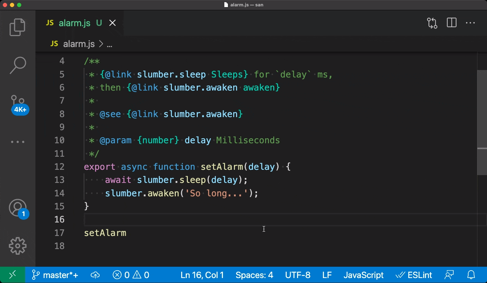The image size is (487, 283).
Task: Select the alarm.js editor tab
Action: tap(74, 23)
